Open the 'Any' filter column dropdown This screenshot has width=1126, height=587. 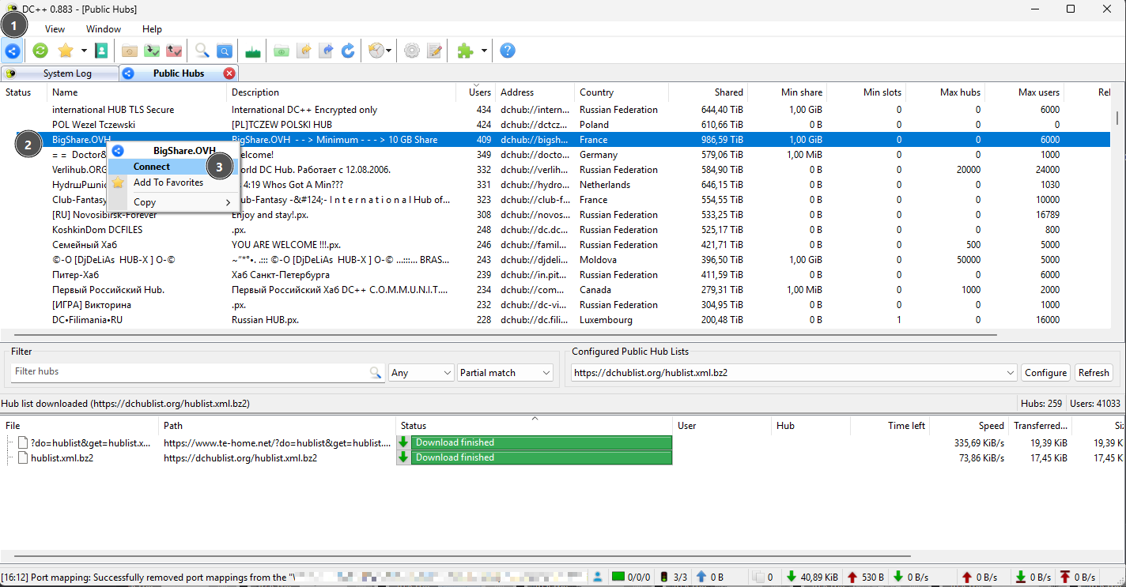[x=421, y=373]
